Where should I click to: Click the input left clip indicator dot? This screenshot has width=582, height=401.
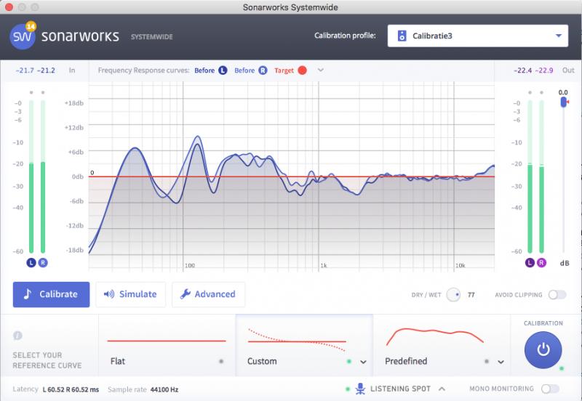point(31,92)
